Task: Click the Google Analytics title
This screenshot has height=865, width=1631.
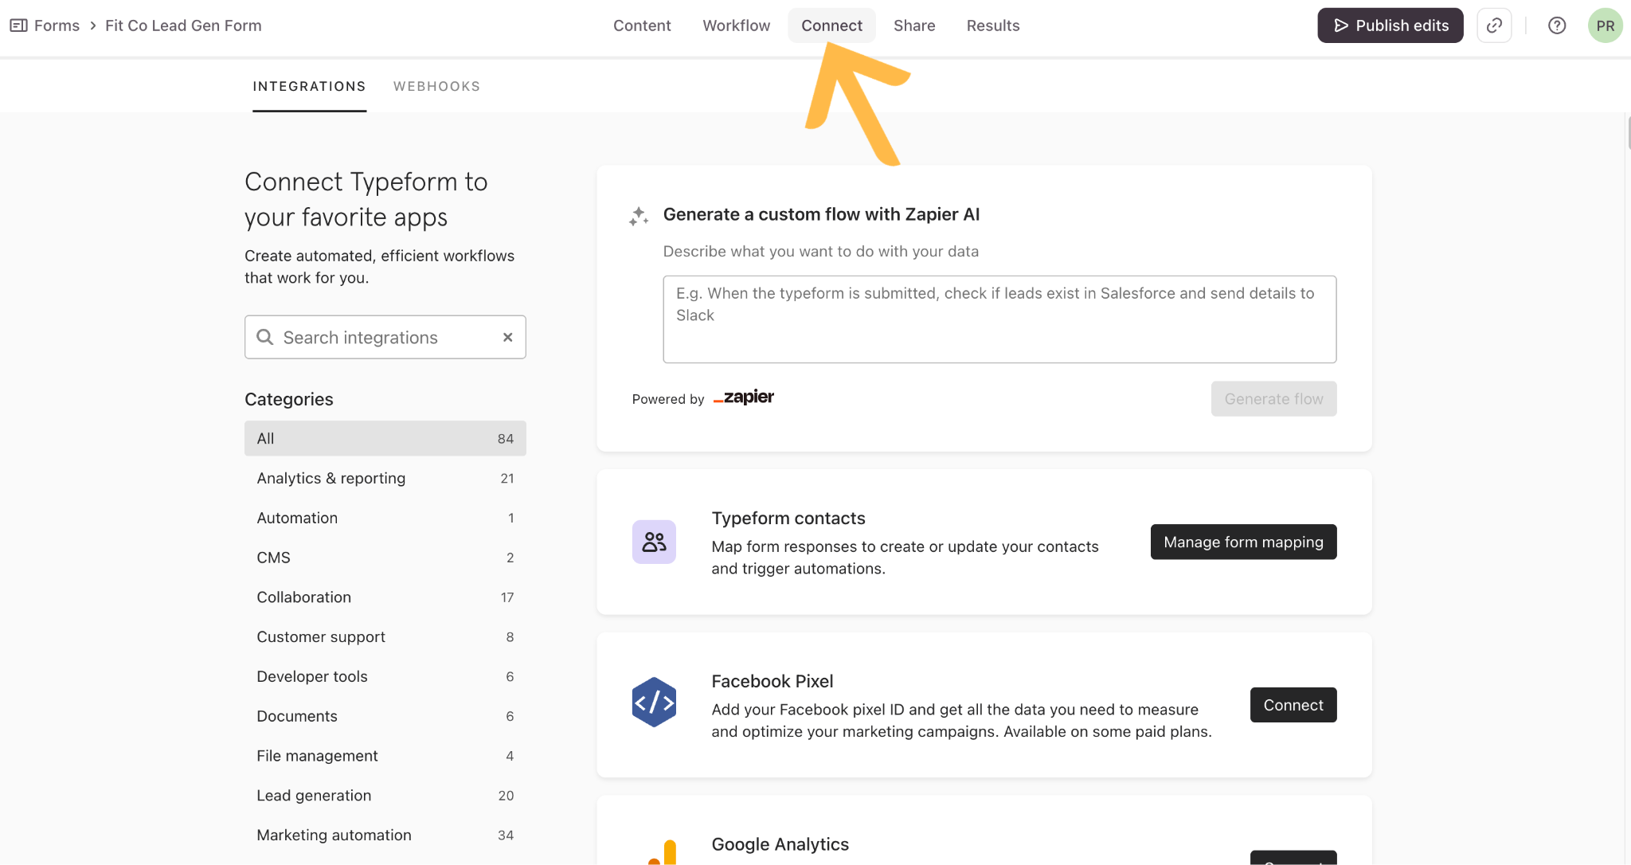Action: [780, 844]
